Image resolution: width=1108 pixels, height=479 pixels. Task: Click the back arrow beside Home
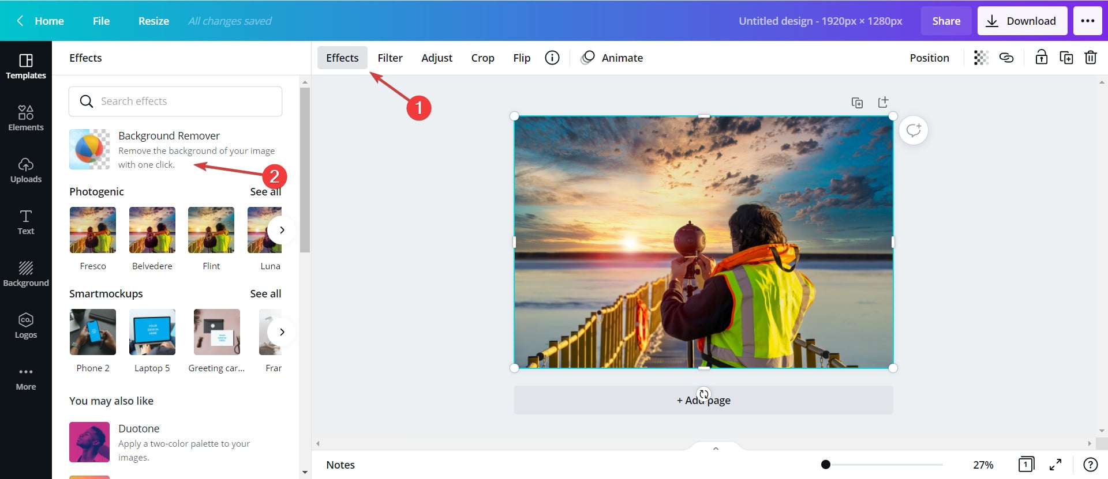point(20,21)
